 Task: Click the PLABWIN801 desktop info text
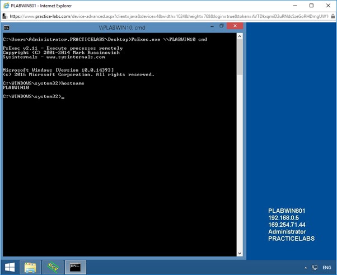coord(287,211)
